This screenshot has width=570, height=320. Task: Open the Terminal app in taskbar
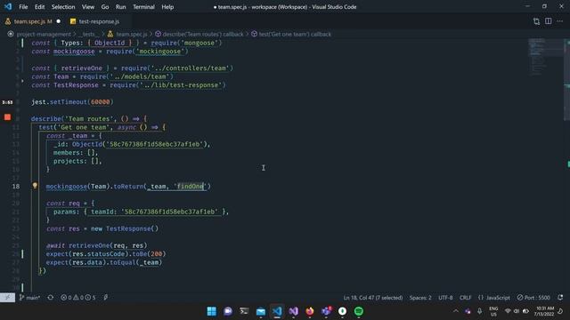244,311
